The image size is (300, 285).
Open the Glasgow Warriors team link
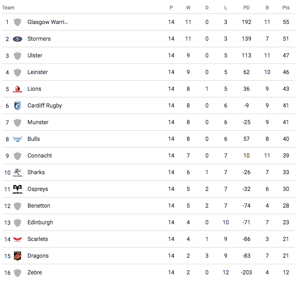pos(48,22)
